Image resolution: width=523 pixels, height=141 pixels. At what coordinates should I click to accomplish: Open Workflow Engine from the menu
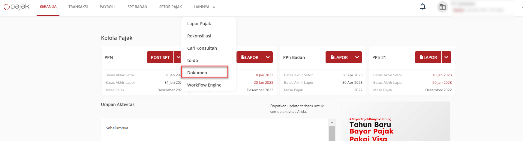(204, 85)
